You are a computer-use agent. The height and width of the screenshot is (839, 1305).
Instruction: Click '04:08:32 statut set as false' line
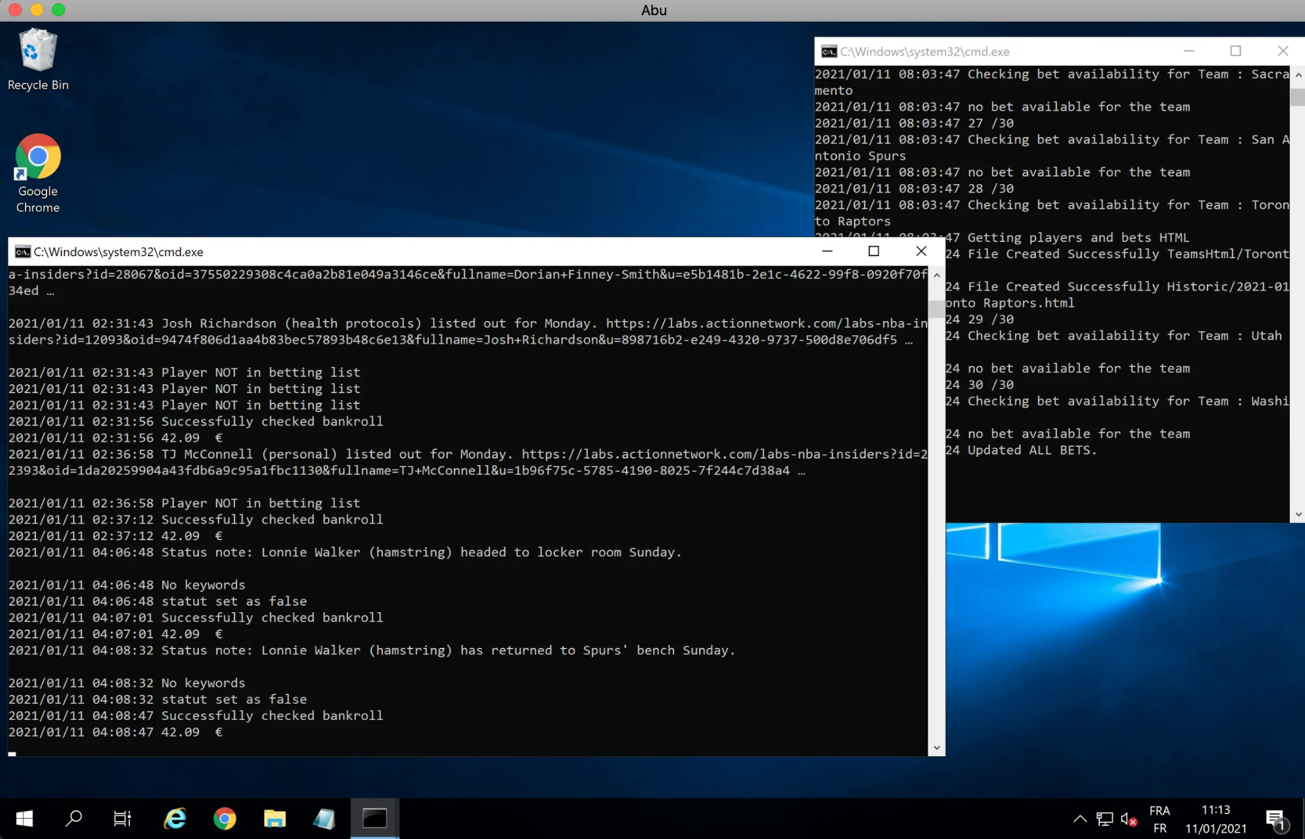coord(157,699)
